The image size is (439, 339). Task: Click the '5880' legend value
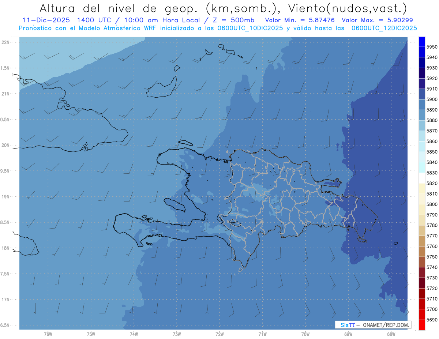[x=432, y=120]
